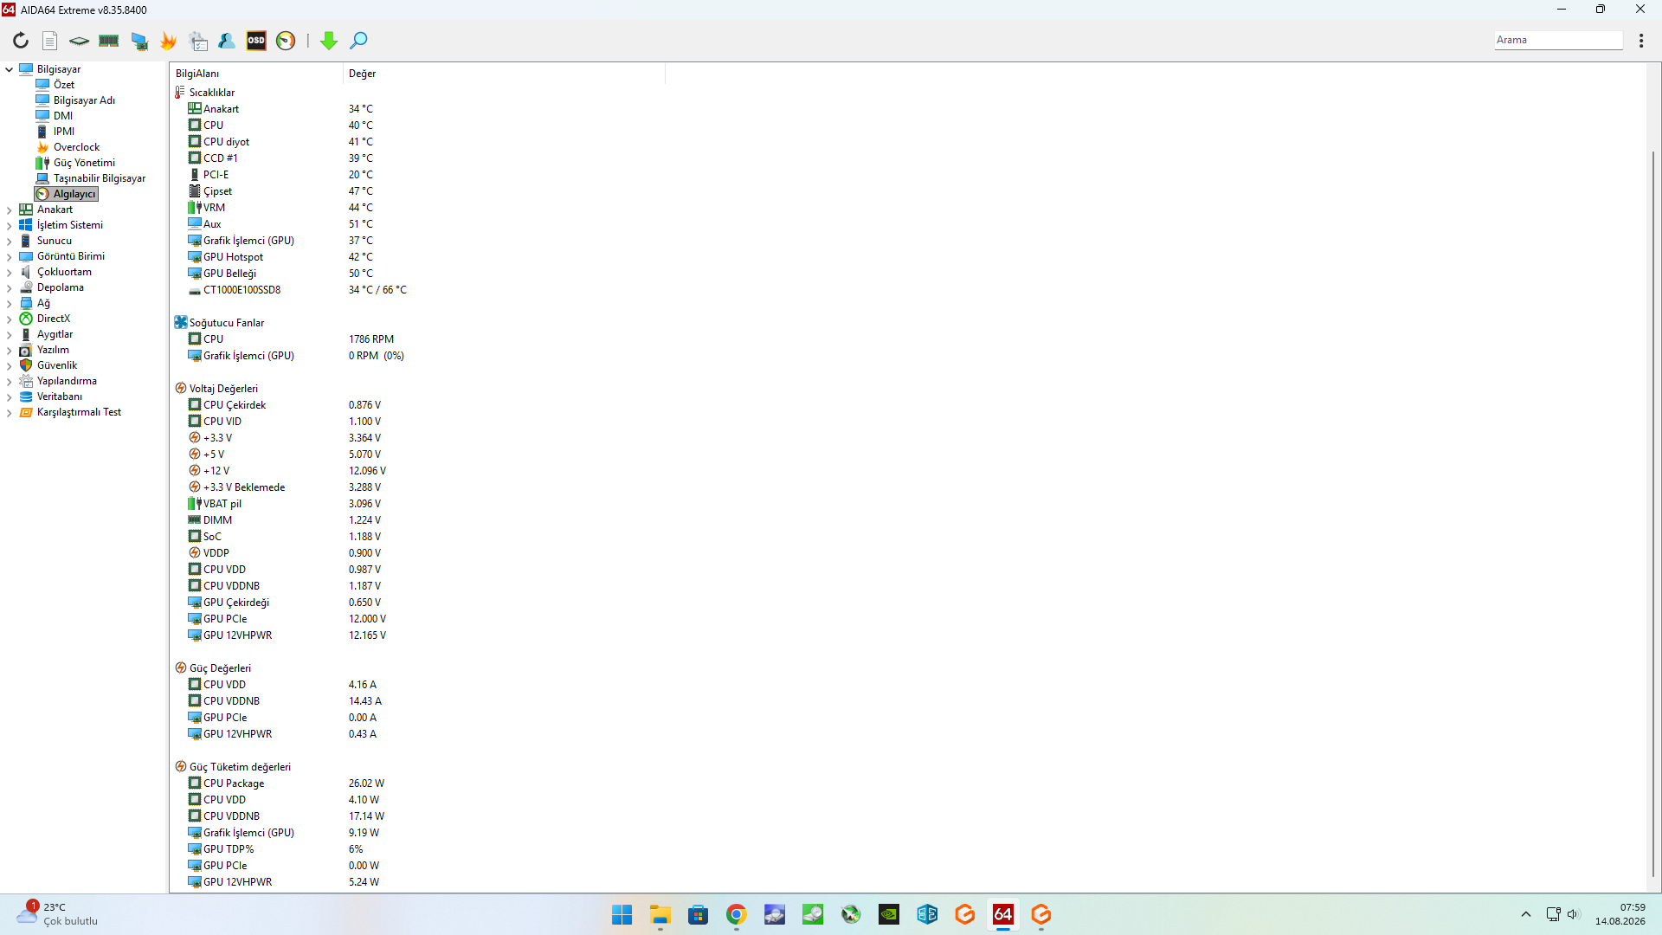Select Güç Yönetimi in the tree
This screenshot has height=935, width=1662.
pos(84,163)
